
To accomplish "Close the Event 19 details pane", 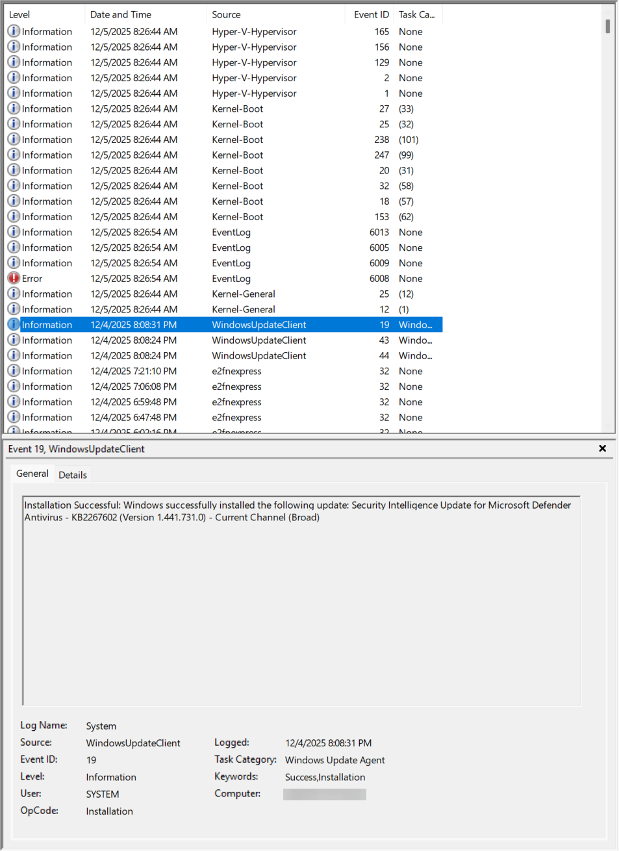I will [x=602, y=448].
